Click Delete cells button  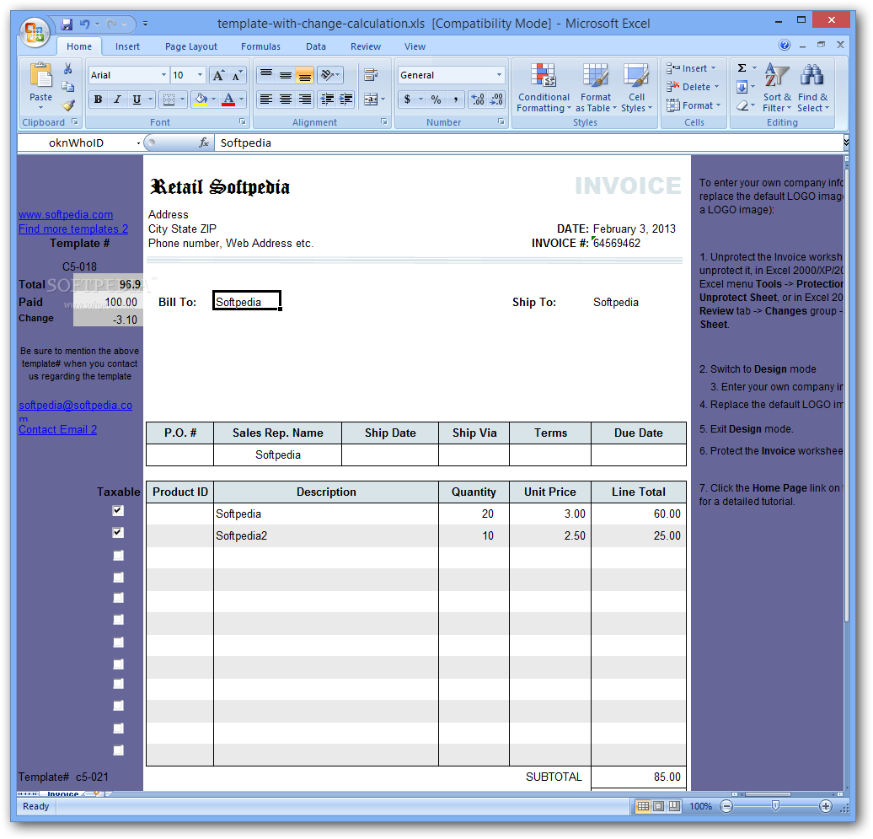click(x=694, y=87)
